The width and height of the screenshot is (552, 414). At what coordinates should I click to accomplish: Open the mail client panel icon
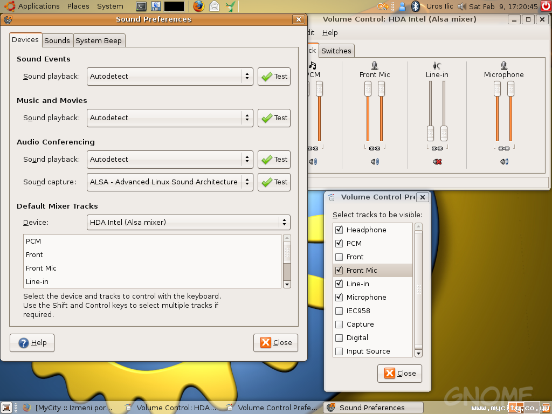pos(215,6)
